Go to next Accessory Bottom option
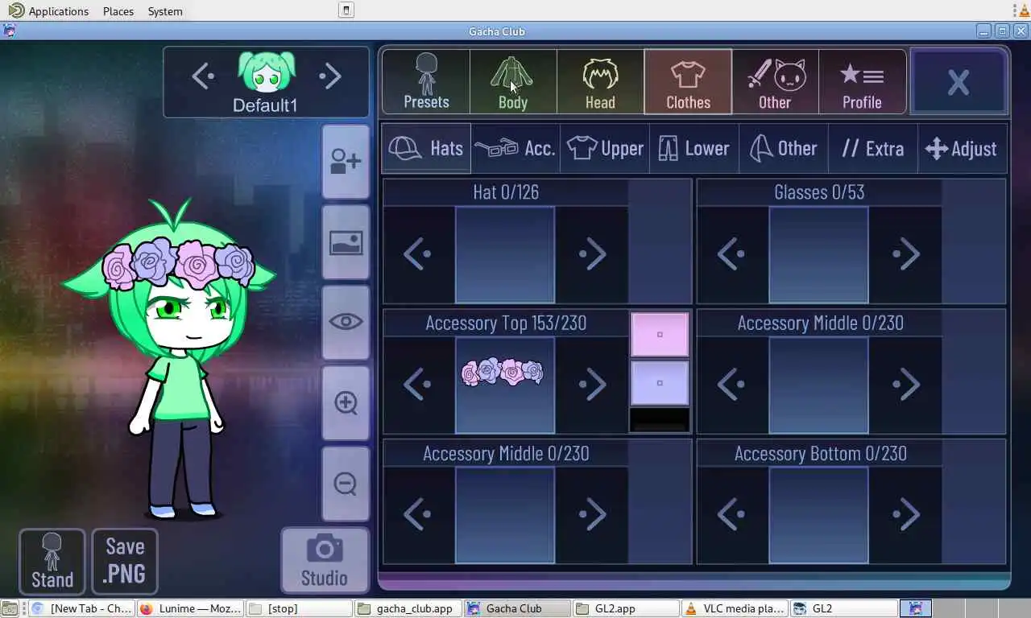The height and width of the screenshot is (618, 1031). pos(906,515)
